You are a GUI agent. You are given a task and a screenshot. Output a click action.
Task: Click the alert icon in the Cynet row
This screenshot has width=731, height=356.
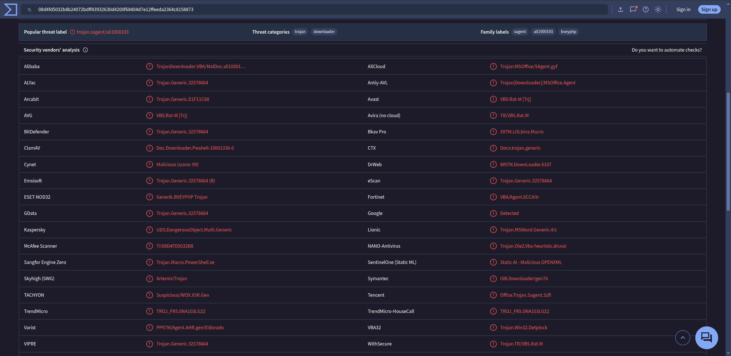tap(150, 164)
